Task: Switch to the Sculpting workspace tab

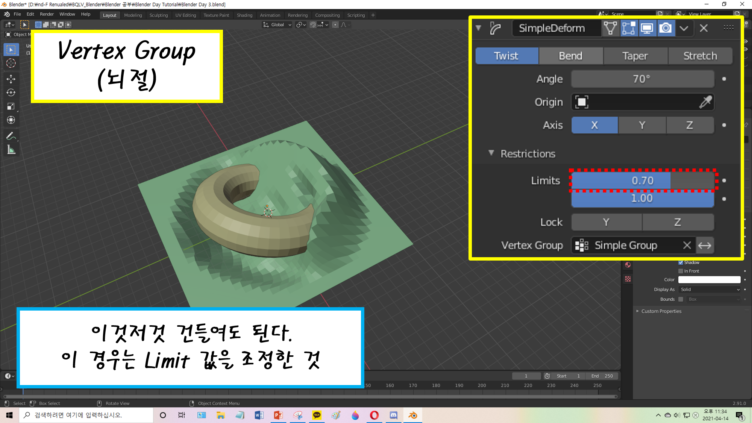Action: click(x=158, y=15)
